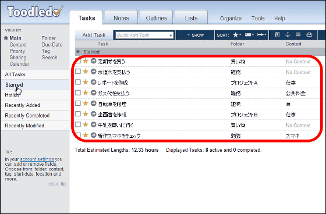Select Recently Completed in the sidebar
The image size is (326, 214).
(x=35, y=116)
